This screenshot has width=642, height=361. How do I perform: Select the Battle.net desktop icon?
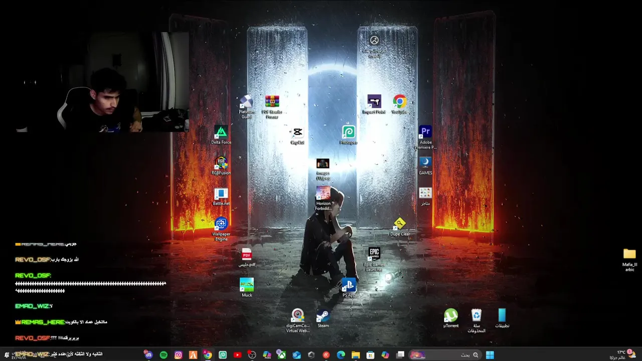(221, 197)
